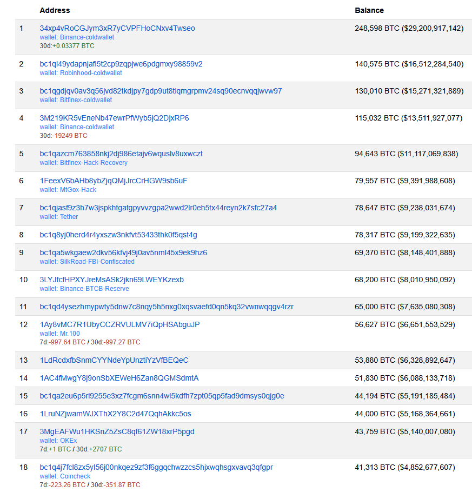The height and width of the screenshot is (492, 472).
Task: Select the balance 43,759 BTC ($5,140,007,080)
Action: pyautogui.click(x=405, y=432)
